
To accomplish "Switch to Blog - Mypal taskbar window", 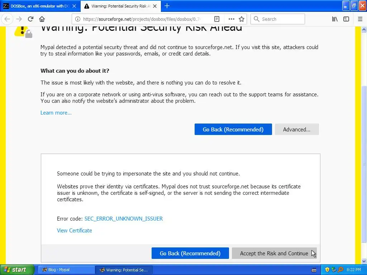I will click(x=66, y=270).
